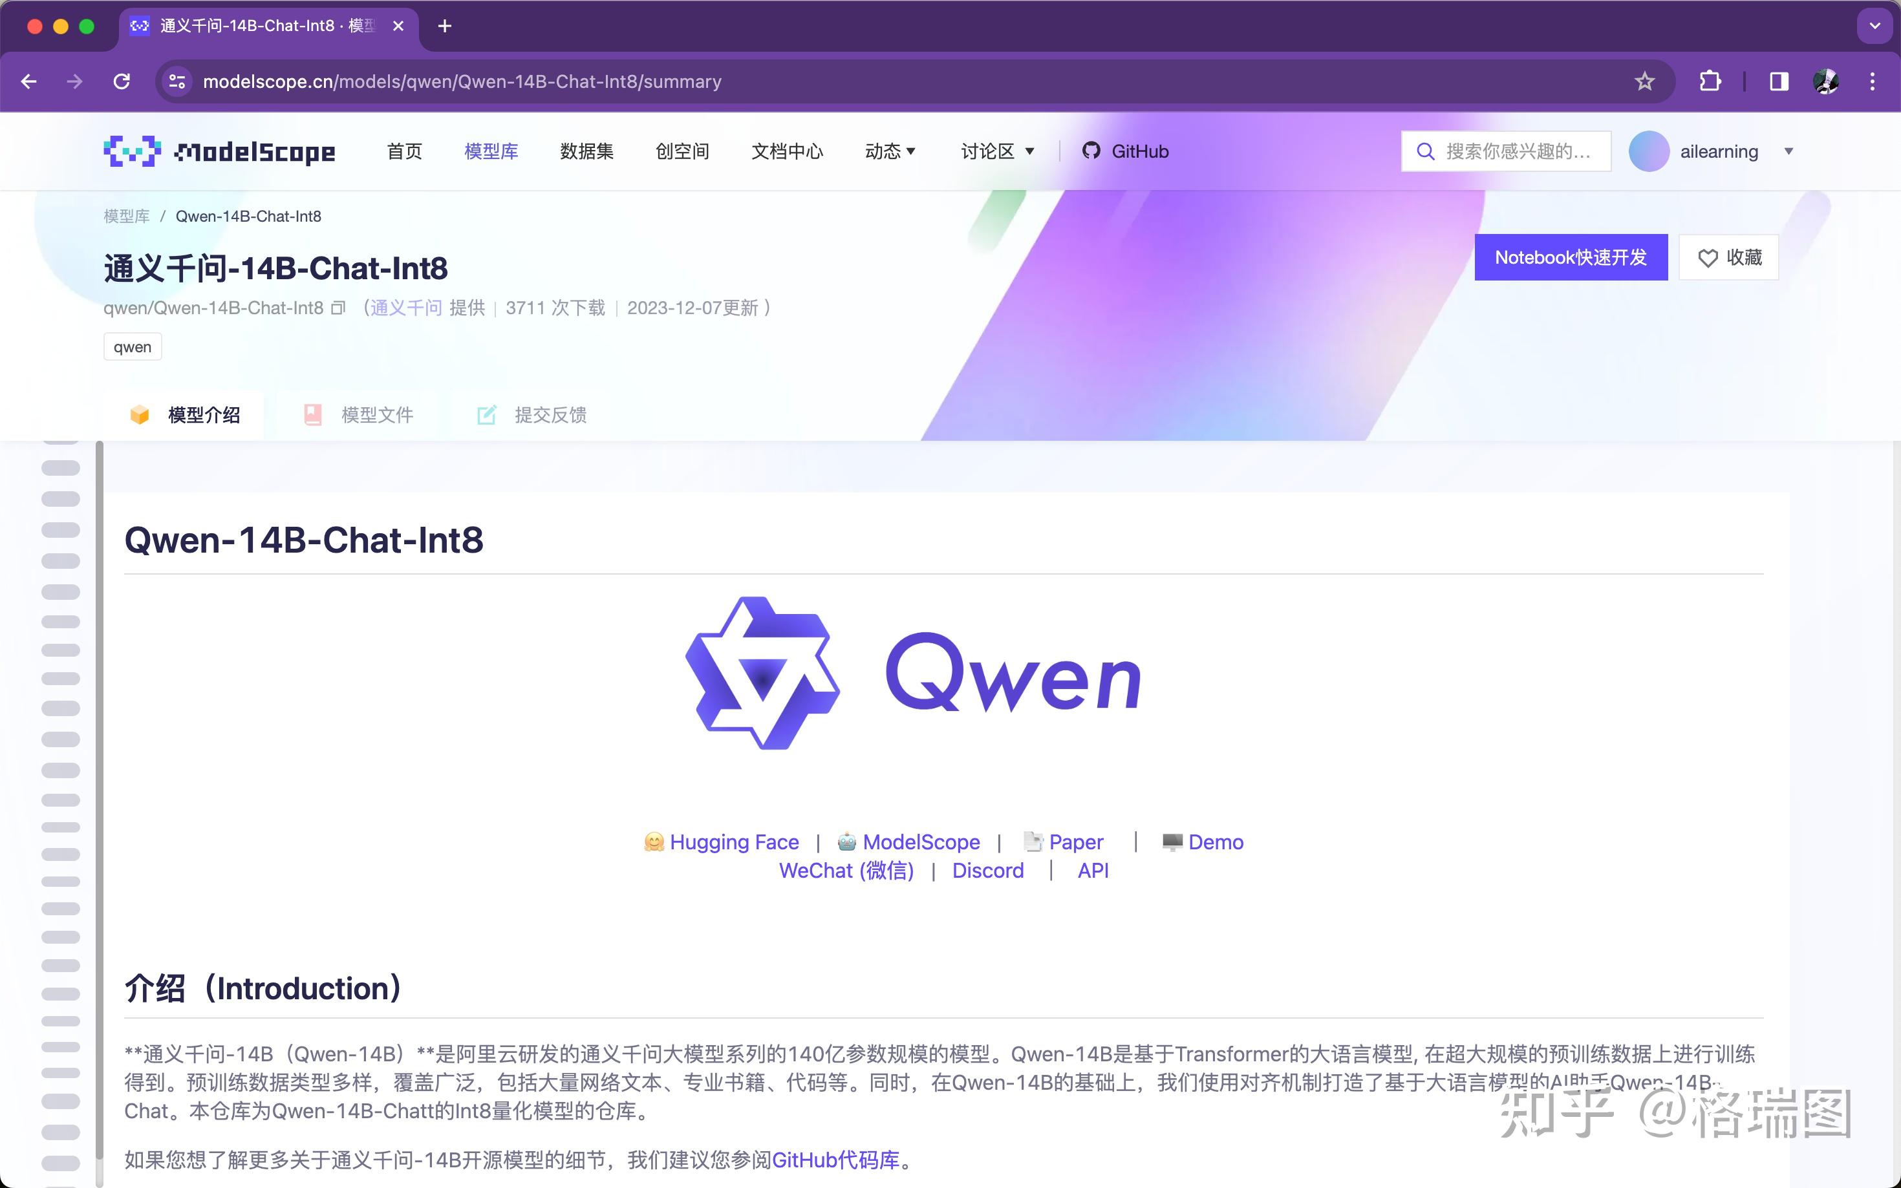Toggle 收藏 to favorite this model

tap(1728, 257)
